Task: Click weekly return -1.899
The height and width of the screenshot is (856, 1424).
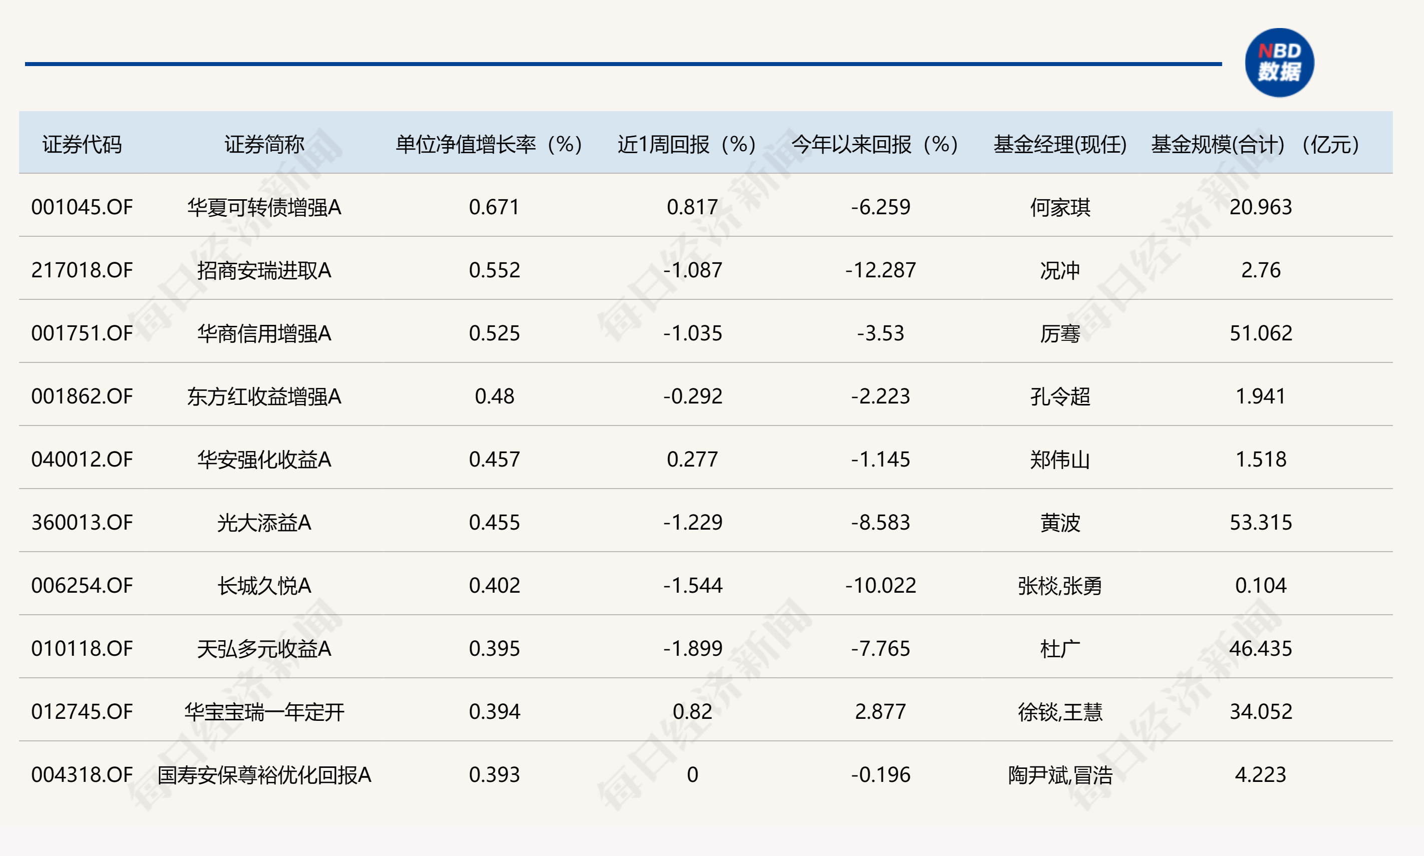Action: (692, 648)
